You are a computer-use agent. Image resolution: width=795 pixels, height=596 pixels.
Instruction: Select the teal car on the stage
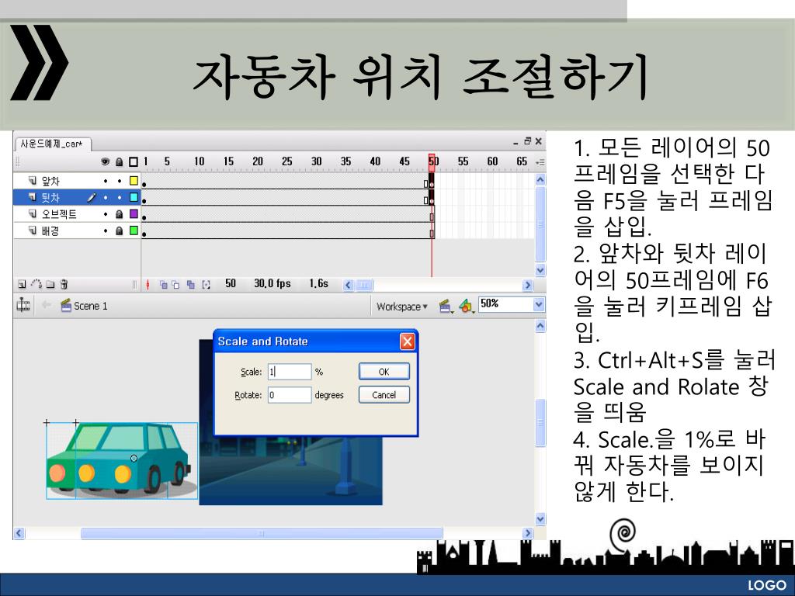coord(122,460)
